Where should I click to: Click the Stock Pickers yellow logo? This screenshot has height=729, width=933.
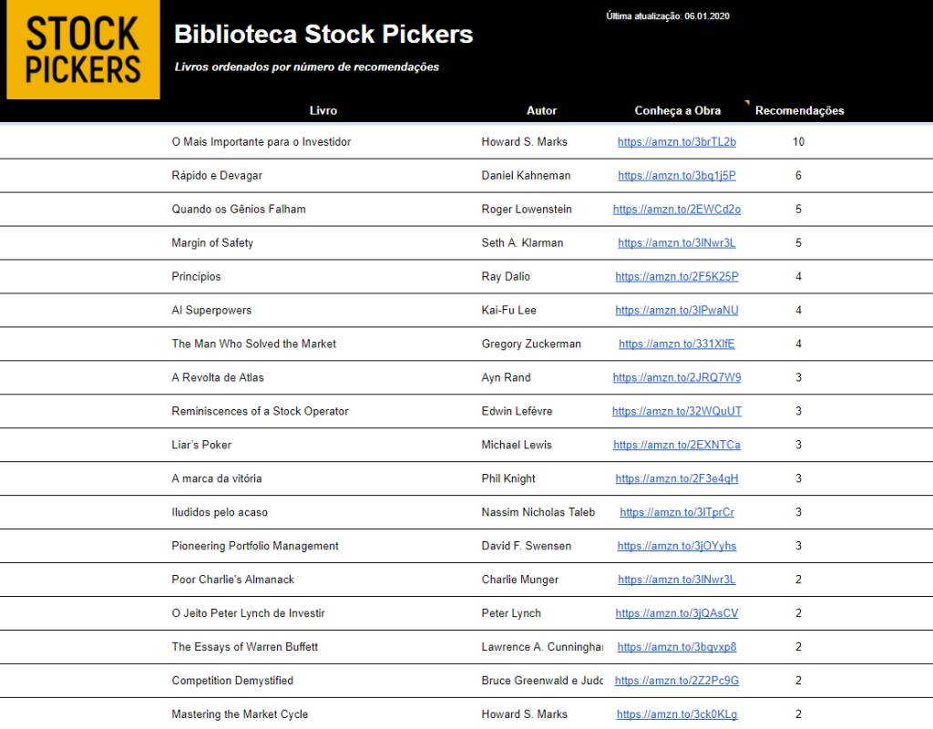click(83, 50)
